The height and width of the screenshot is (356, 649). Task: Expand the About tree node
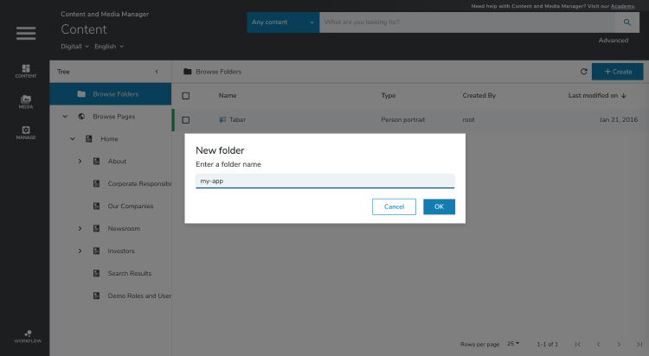80,162
